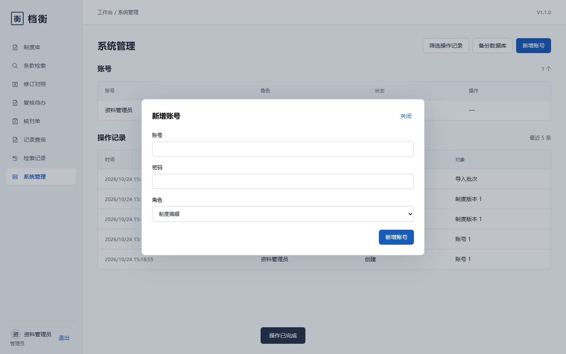The height and width of the screenshot is (354, 566).
Task: Click 最近 5 条 label
Action: [540, 138]
